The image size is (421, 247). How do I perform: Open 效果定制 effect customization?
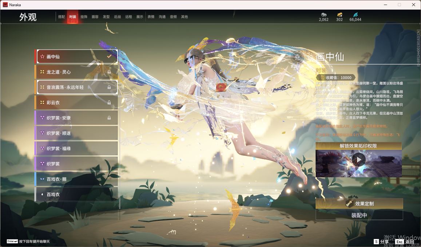click(x=359, y=204)
